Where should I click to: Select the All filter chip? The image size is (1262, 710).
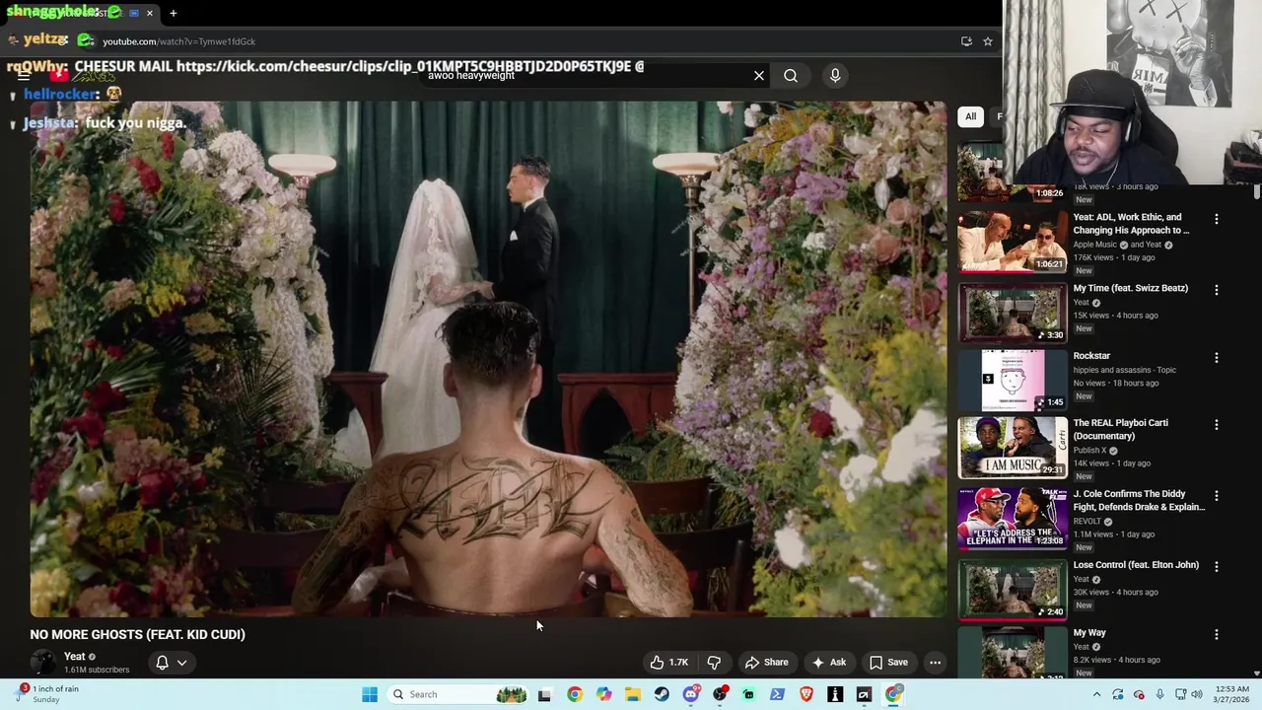pos(970,116)
